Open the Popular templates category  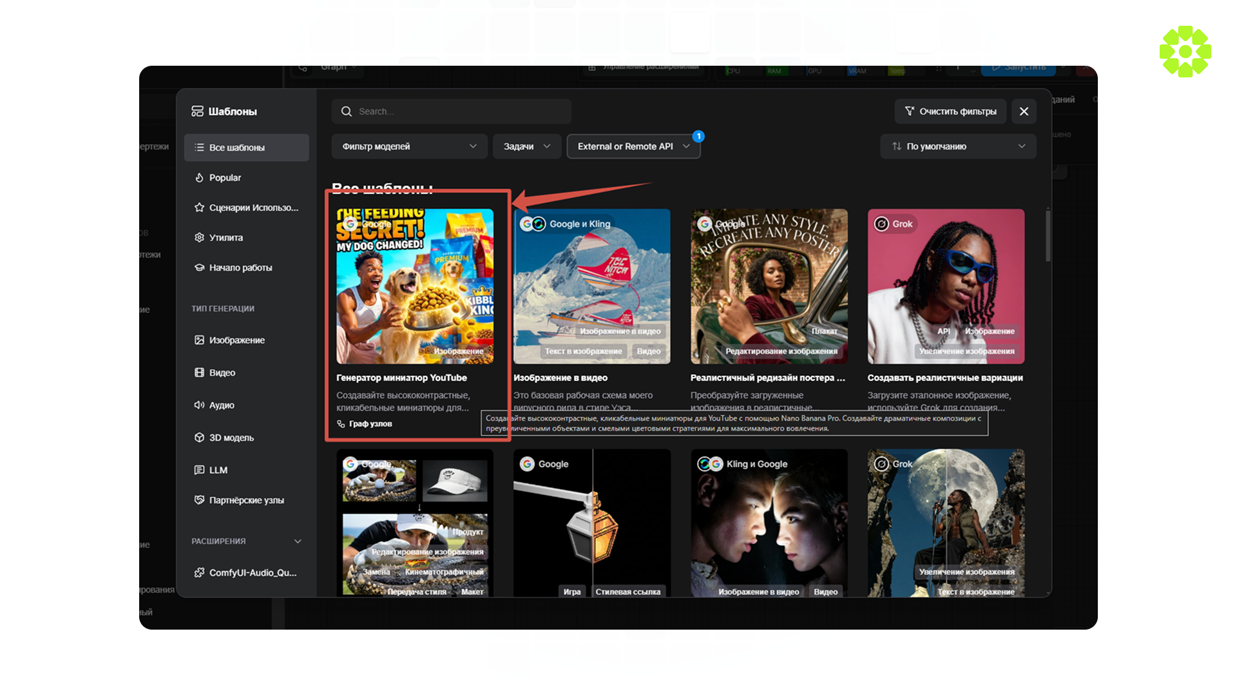point(225,178)
